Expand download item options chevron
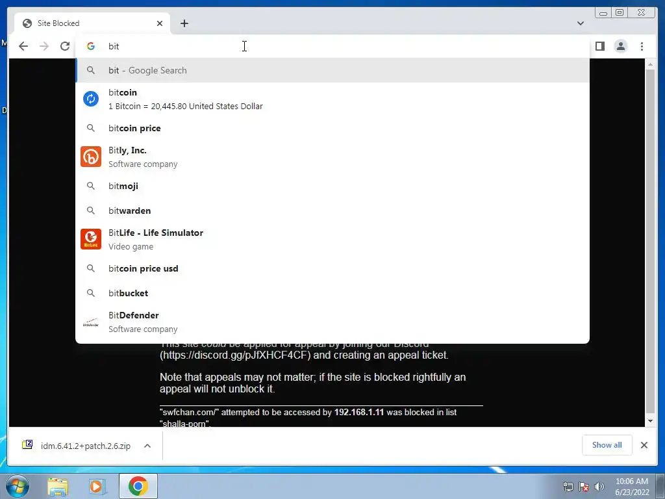The width and height of the screenshot is (665, 499). [147, 446]
